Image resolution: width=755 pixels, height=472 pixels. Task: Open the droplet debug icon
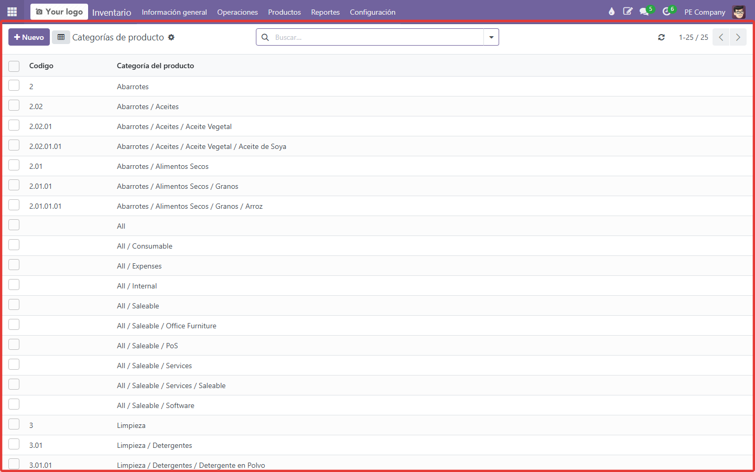611,12
